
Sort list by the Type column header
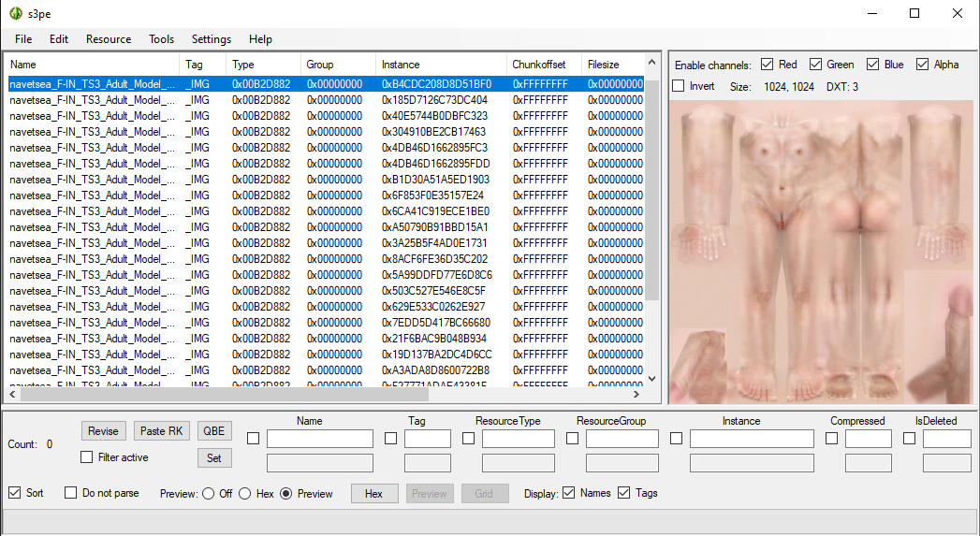coord(264,65)
